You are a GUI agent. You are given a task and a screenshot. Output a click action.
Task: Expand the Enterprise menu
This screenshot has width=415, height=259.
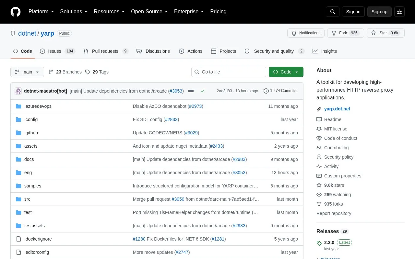click(x=189, y=12)
